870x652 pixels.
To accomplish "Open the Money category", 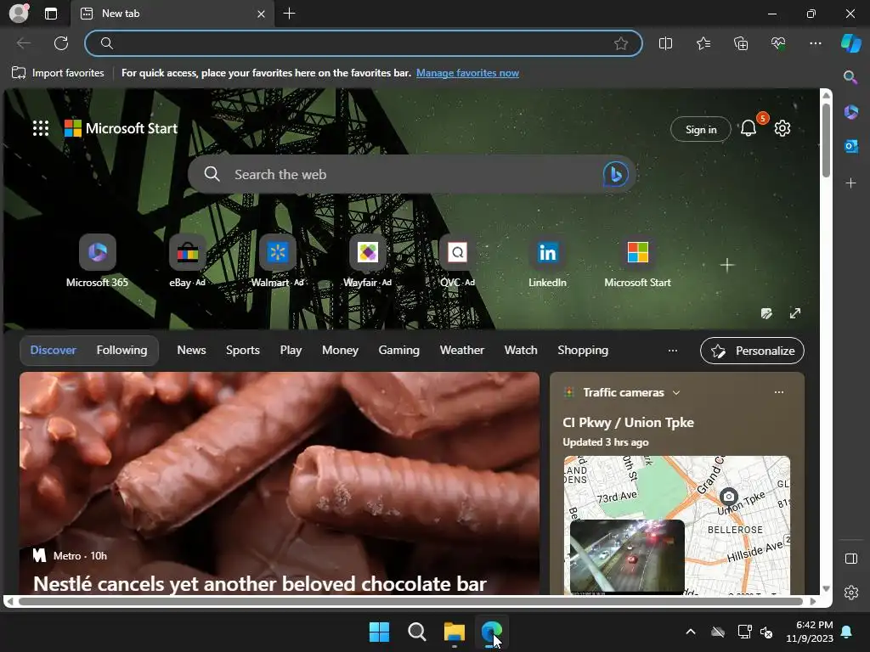I will pyautogui.click(x=340, y=350).
